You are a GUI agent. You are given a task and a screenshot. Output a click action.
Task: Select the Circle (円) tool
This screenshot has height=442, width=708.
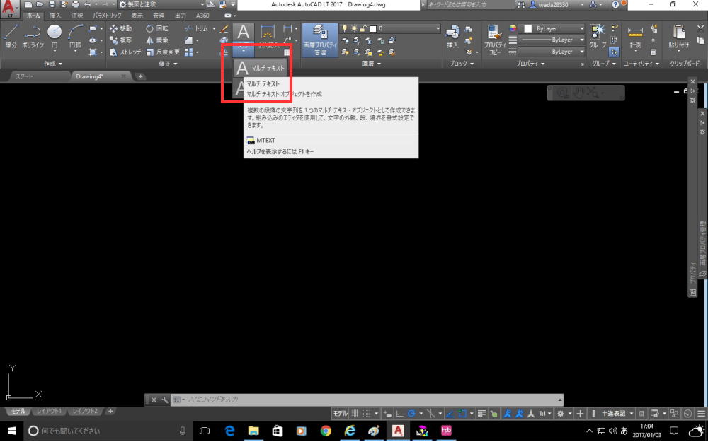click(x=55, y=37)
